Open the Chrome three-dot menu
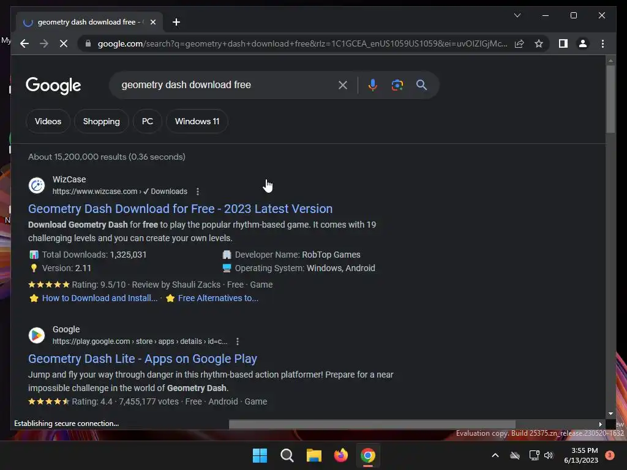Image resolution: width=627 pixels, height=470 pixels. click(603, 43)
